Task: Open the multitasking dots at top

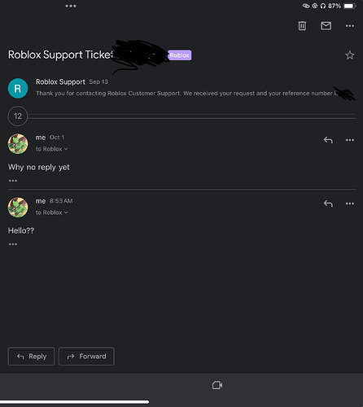Action: tap(71, 6)
